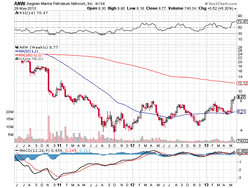This screenshot has width=248, height=188.
Task: Click the '12' year label under MACD panel
Action: point(132,185)
